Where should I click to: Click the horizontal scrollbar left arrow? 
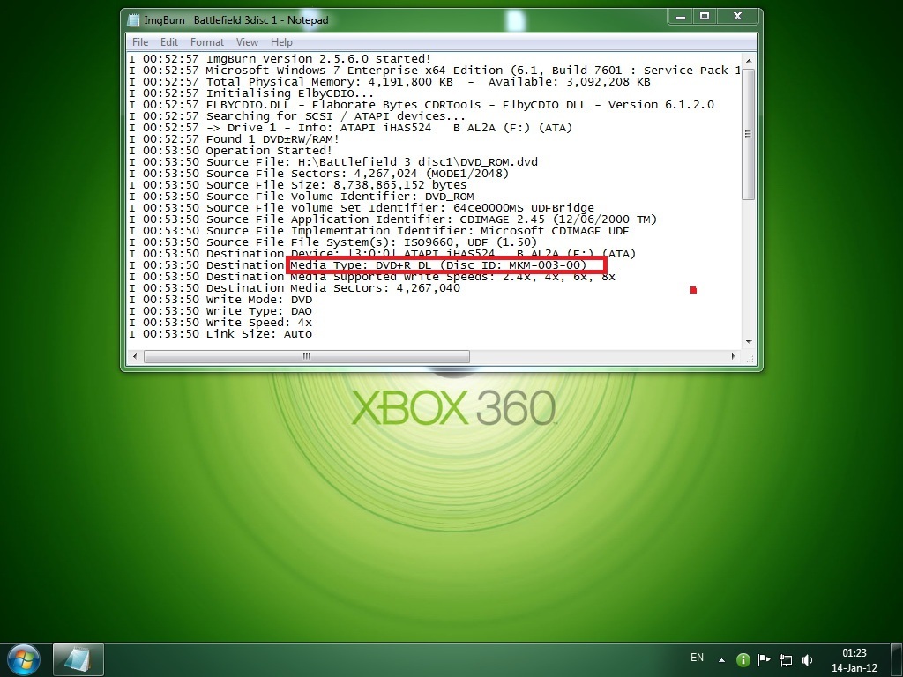click(135, 356)
